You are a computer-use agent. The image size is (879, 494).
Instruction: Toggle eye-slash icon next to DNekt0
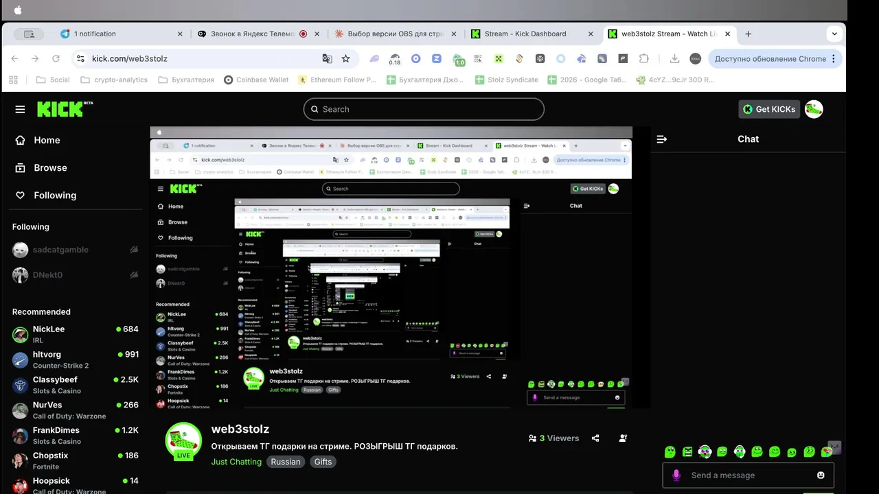pyautogui.click(x=134, y=275)
